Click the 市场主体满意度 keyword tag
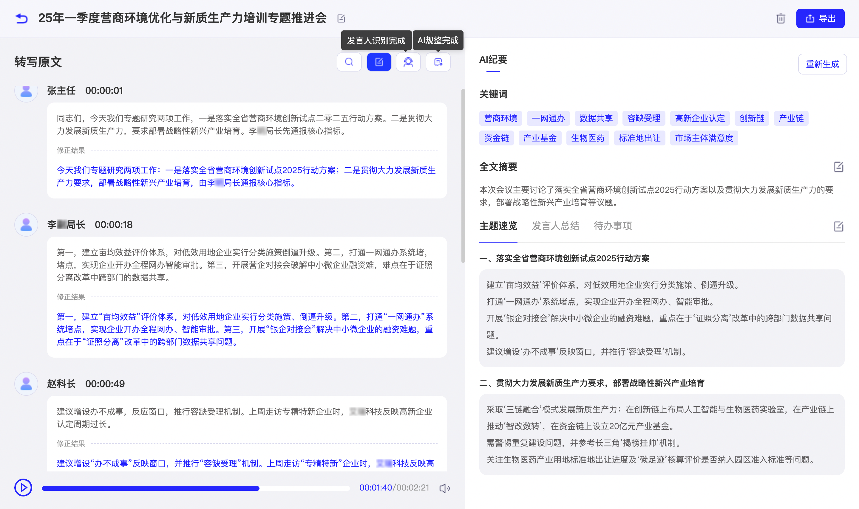The height and width of the screenshot is (509, 859). (704, 138)
